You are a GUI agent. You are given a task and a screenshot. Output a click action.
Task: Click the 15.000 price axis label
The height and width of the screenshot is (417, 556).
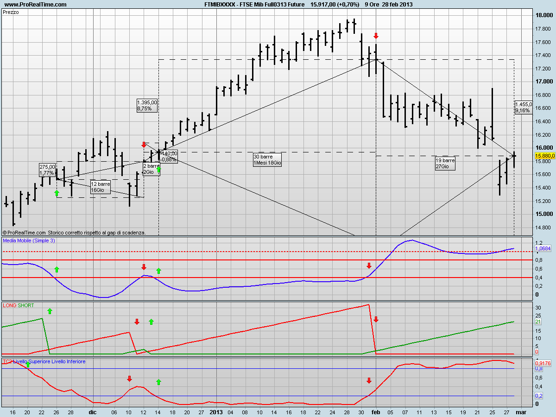click(544, 214)
